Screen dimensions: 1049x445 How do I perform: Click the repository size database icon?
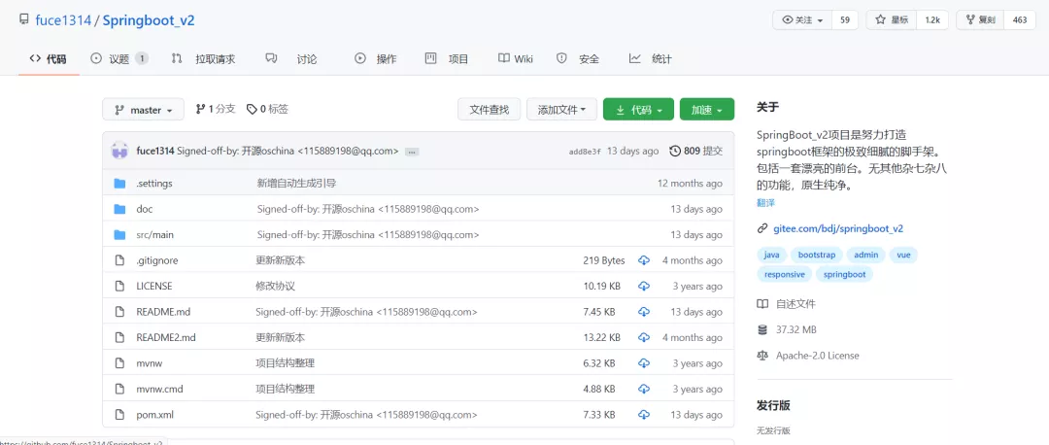[x=762, y=329]
